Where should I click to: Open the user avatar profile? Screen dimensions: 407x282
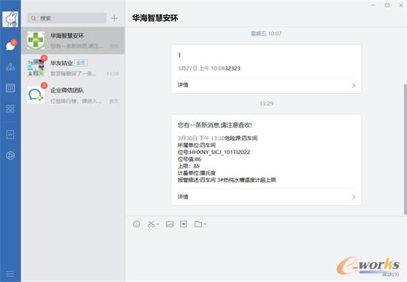point(10,19)
